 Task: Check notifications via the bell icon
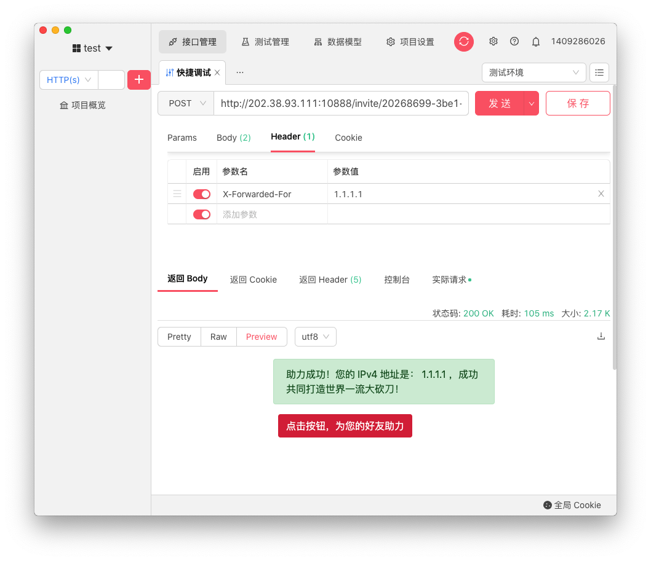click(x=536, y=42)
